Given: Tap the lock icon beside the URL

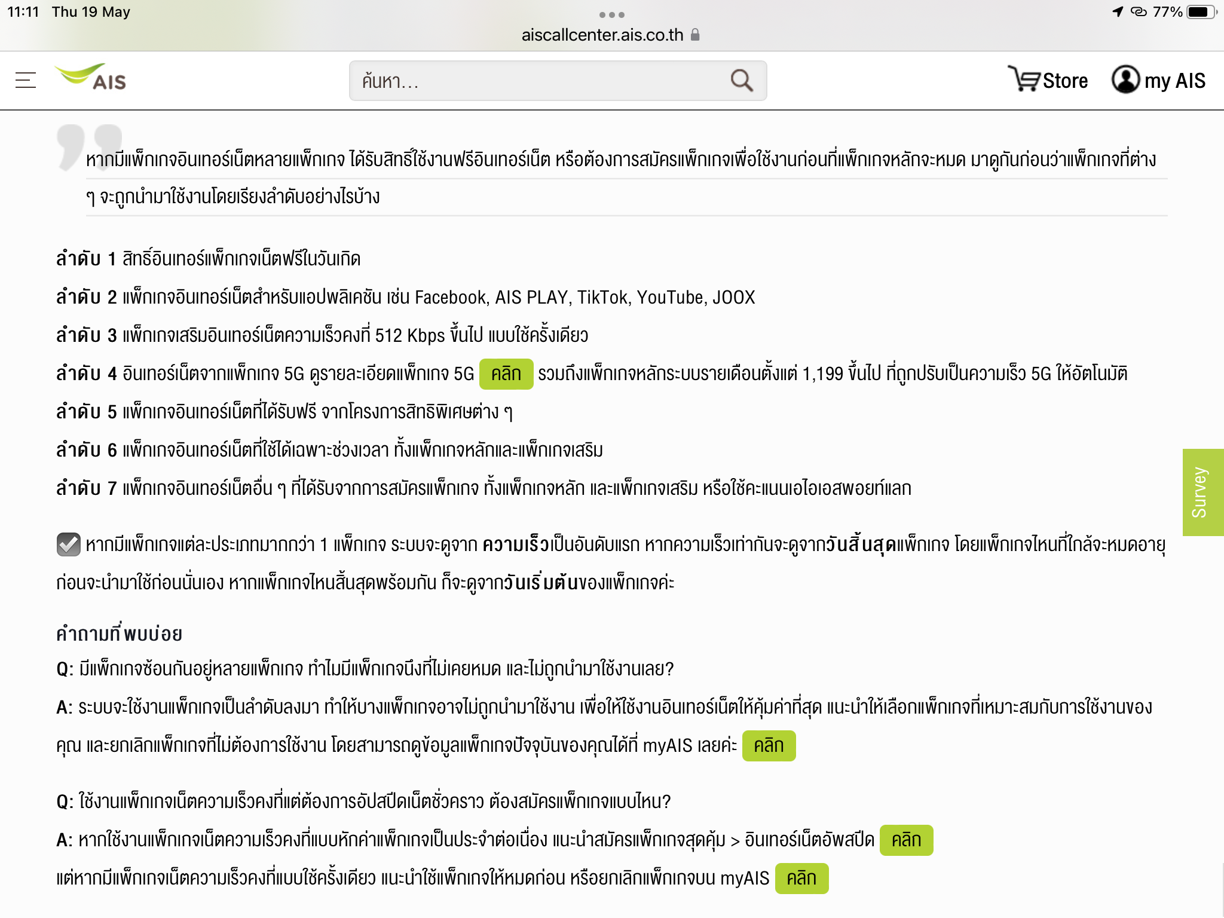Looking at the screenshot, I should tap(695, 35).
